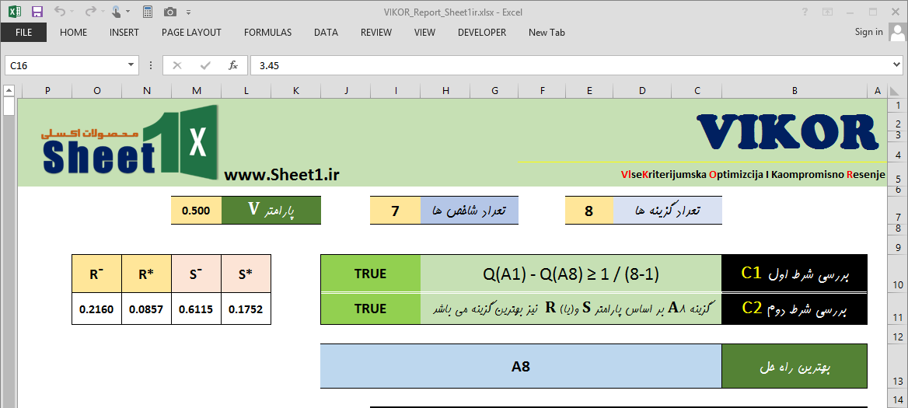Click the VIKOR title graphic

788,133
